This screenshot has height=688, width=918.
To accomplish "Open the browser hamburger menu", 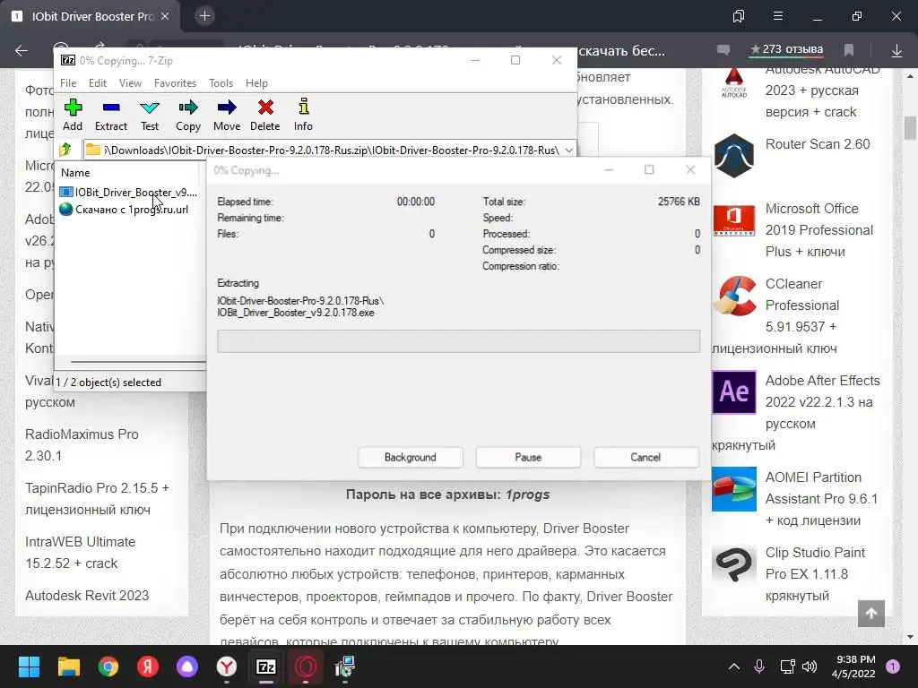I will [x=778, y=16].
